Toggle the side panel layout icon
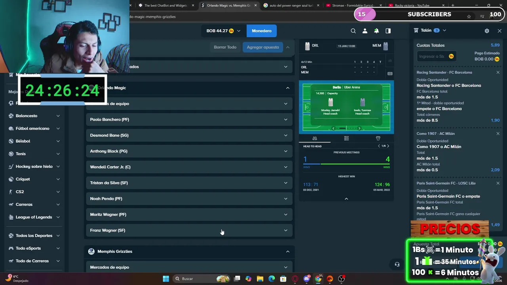The height and width of the screenshot is (285, 507). pos(388,31)
